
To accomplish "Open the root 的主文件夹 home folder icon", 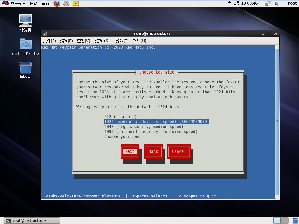I will 26,47.
